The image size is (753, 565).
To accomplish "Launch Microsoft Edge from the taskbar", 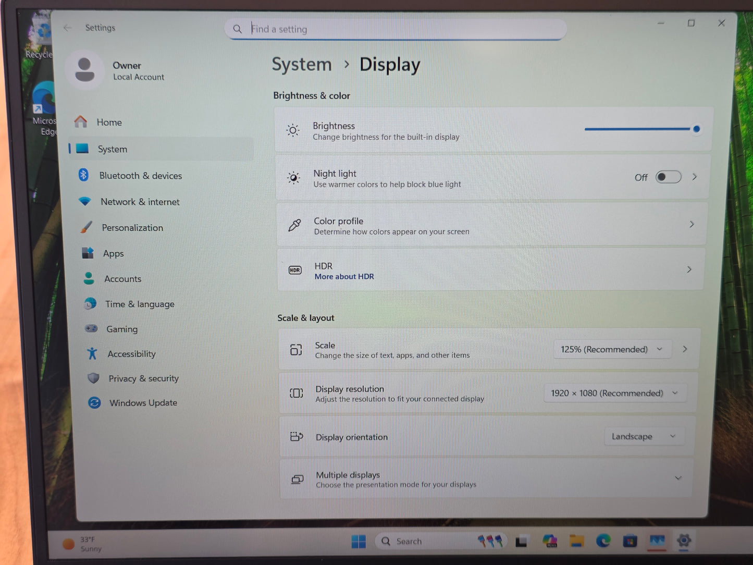I will coord(604,541).
